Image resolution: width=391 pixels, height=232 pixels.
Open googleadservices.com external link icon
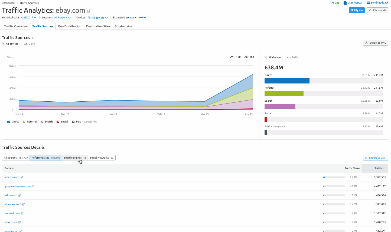(33, 186)
